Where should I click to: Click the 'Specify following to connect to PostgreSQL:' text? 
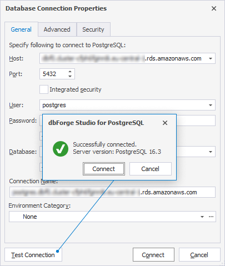coord(67,45)
